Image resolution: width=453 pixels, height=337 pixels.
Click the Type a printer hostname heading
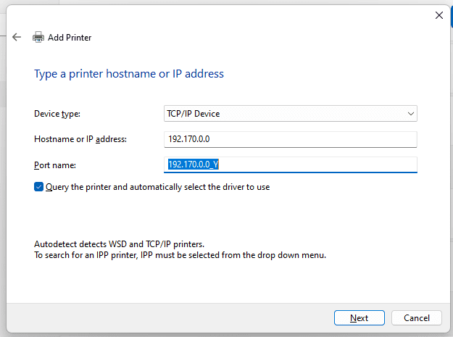(129, 74)
